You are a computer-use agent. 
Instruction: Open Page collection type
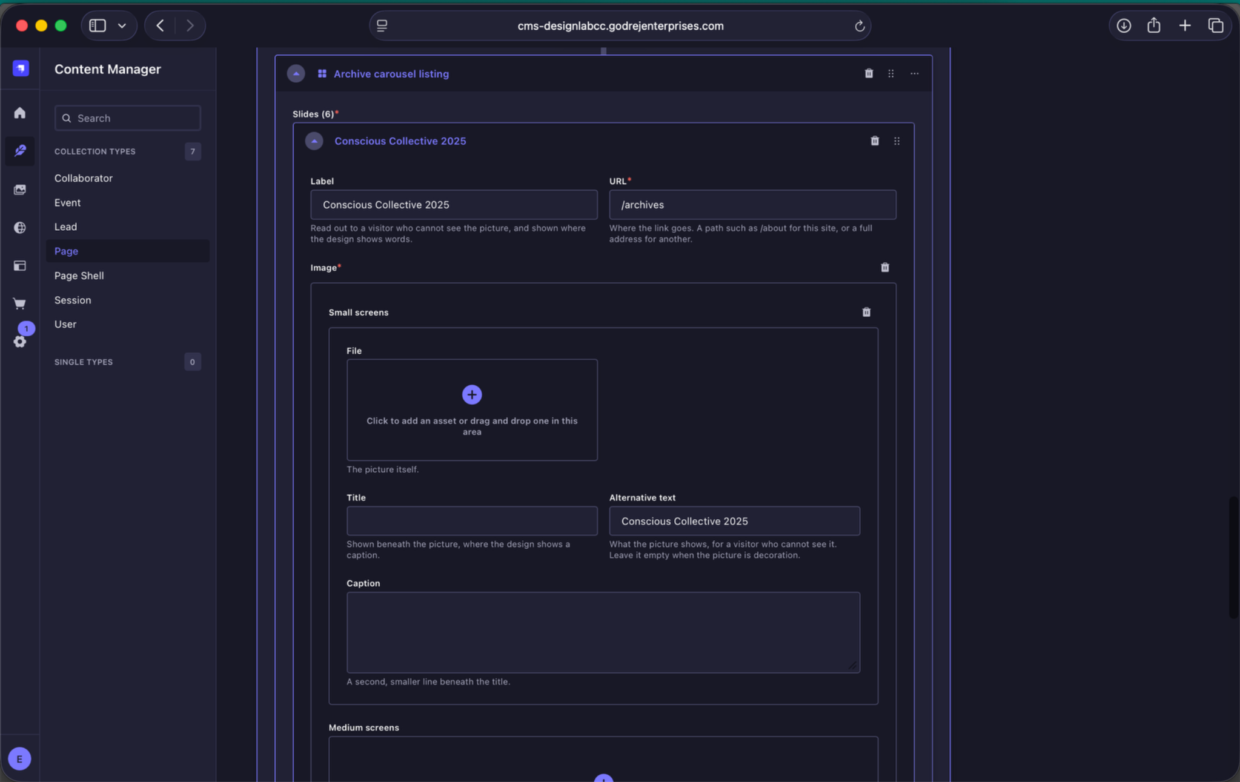pos(128,251)
